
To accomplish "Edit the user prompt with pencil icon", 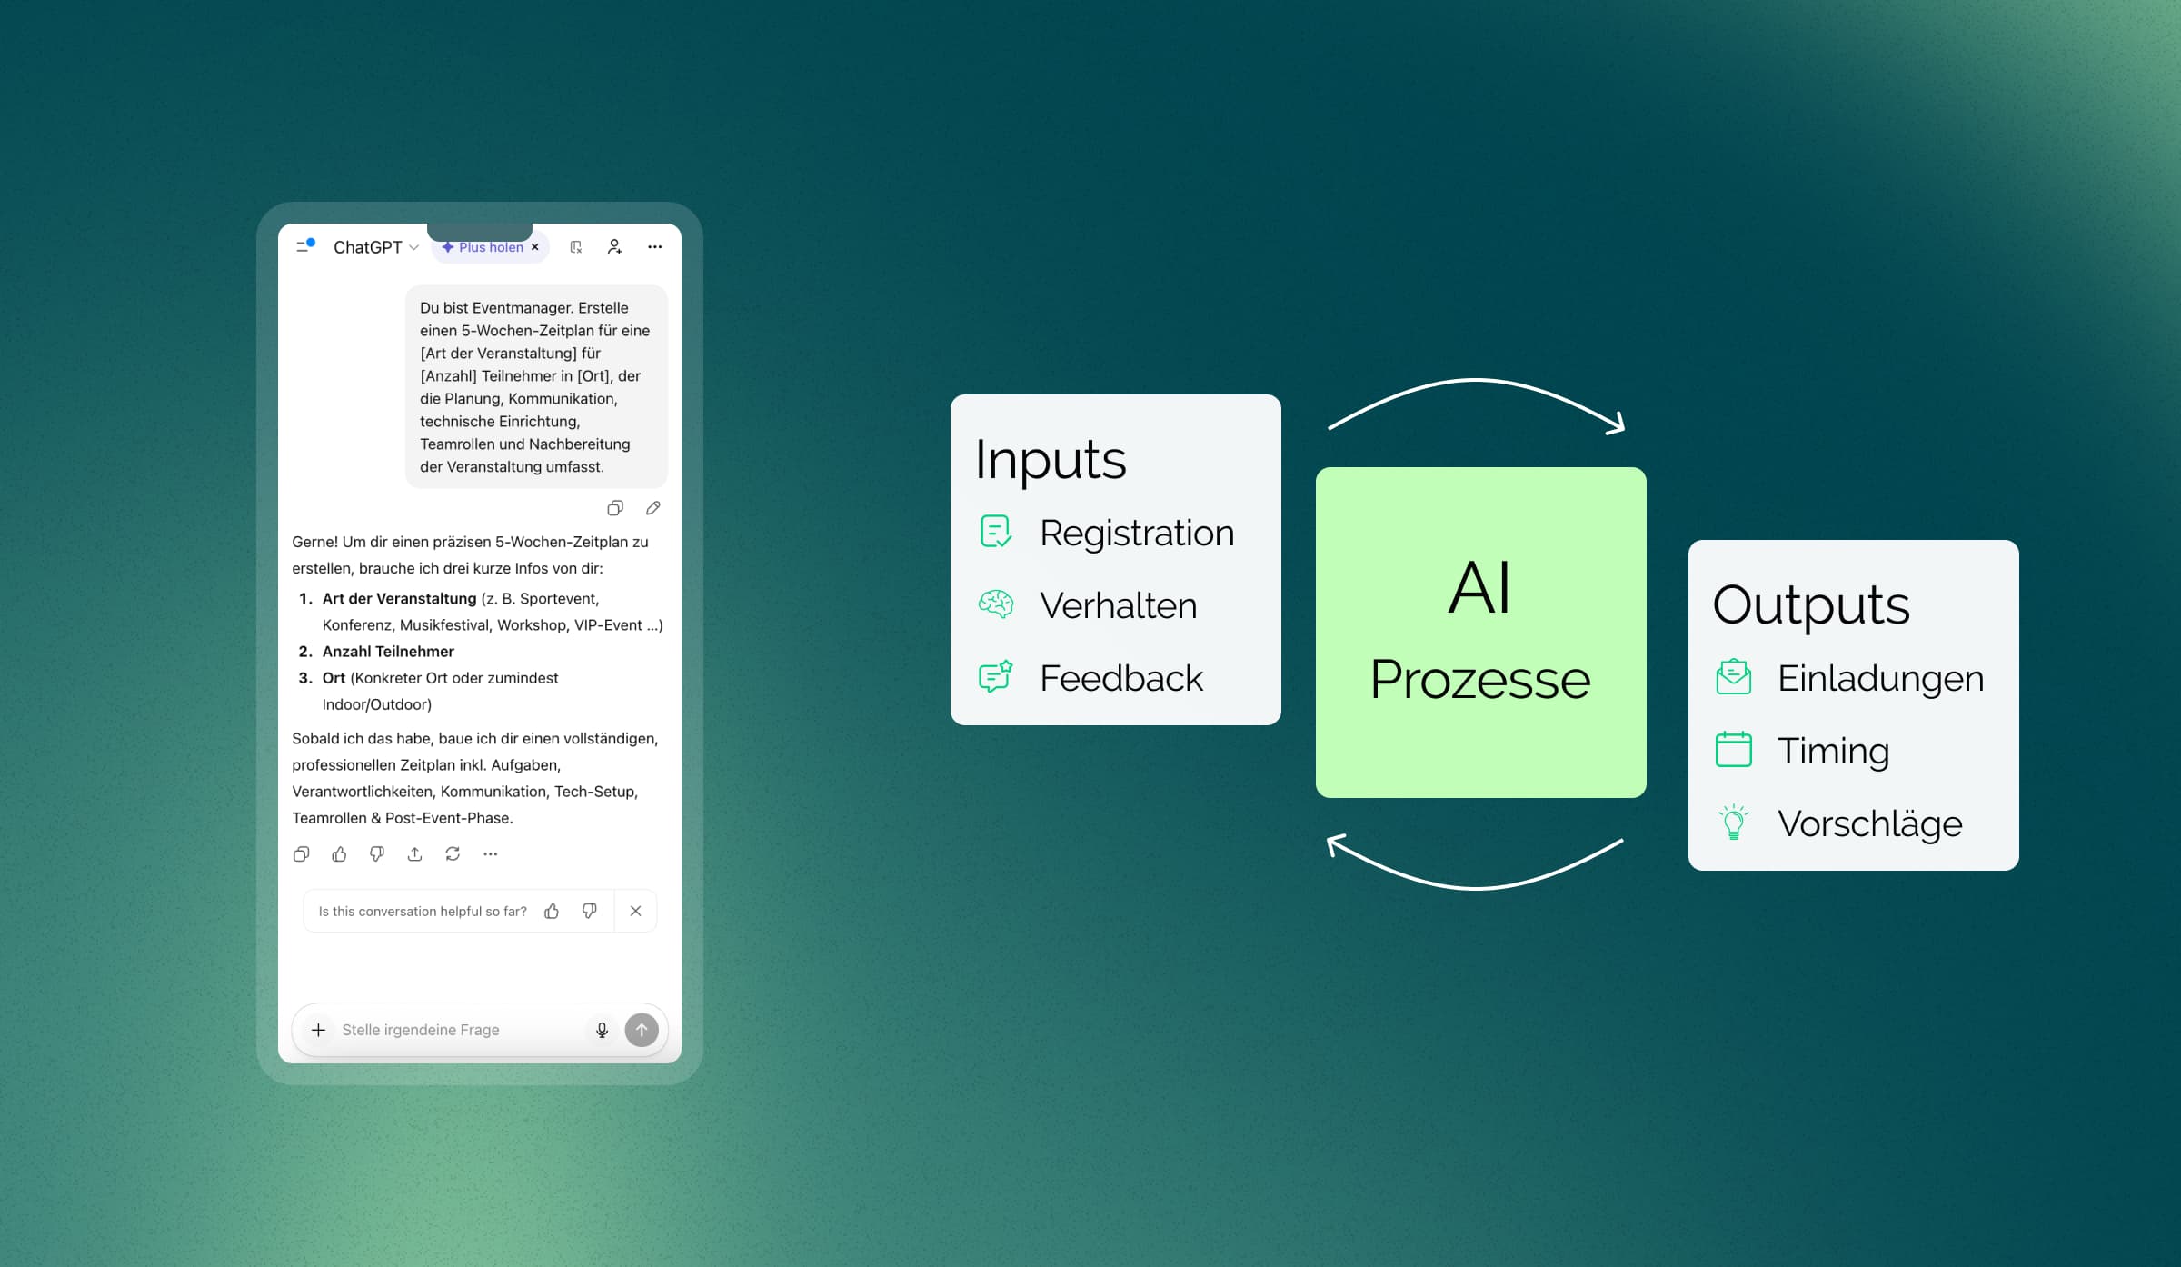I will [652, 508].
